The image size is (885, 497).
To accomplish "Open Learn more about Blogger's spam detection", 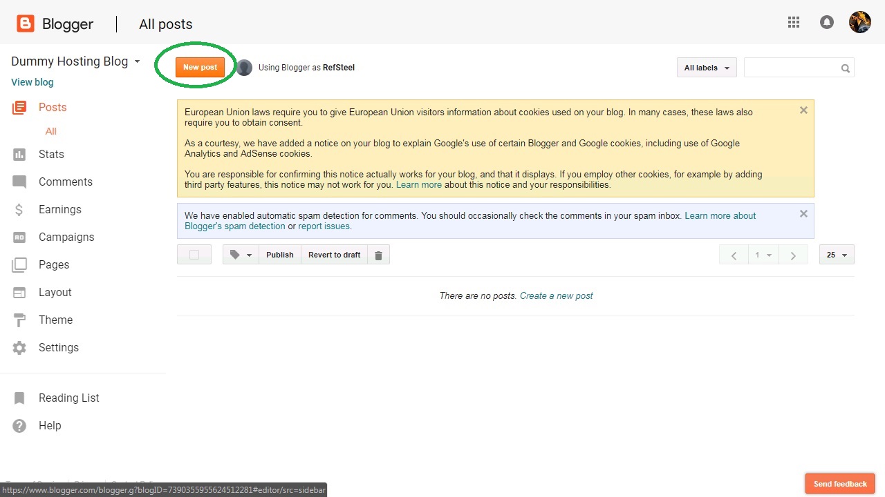I will [470, 221].
